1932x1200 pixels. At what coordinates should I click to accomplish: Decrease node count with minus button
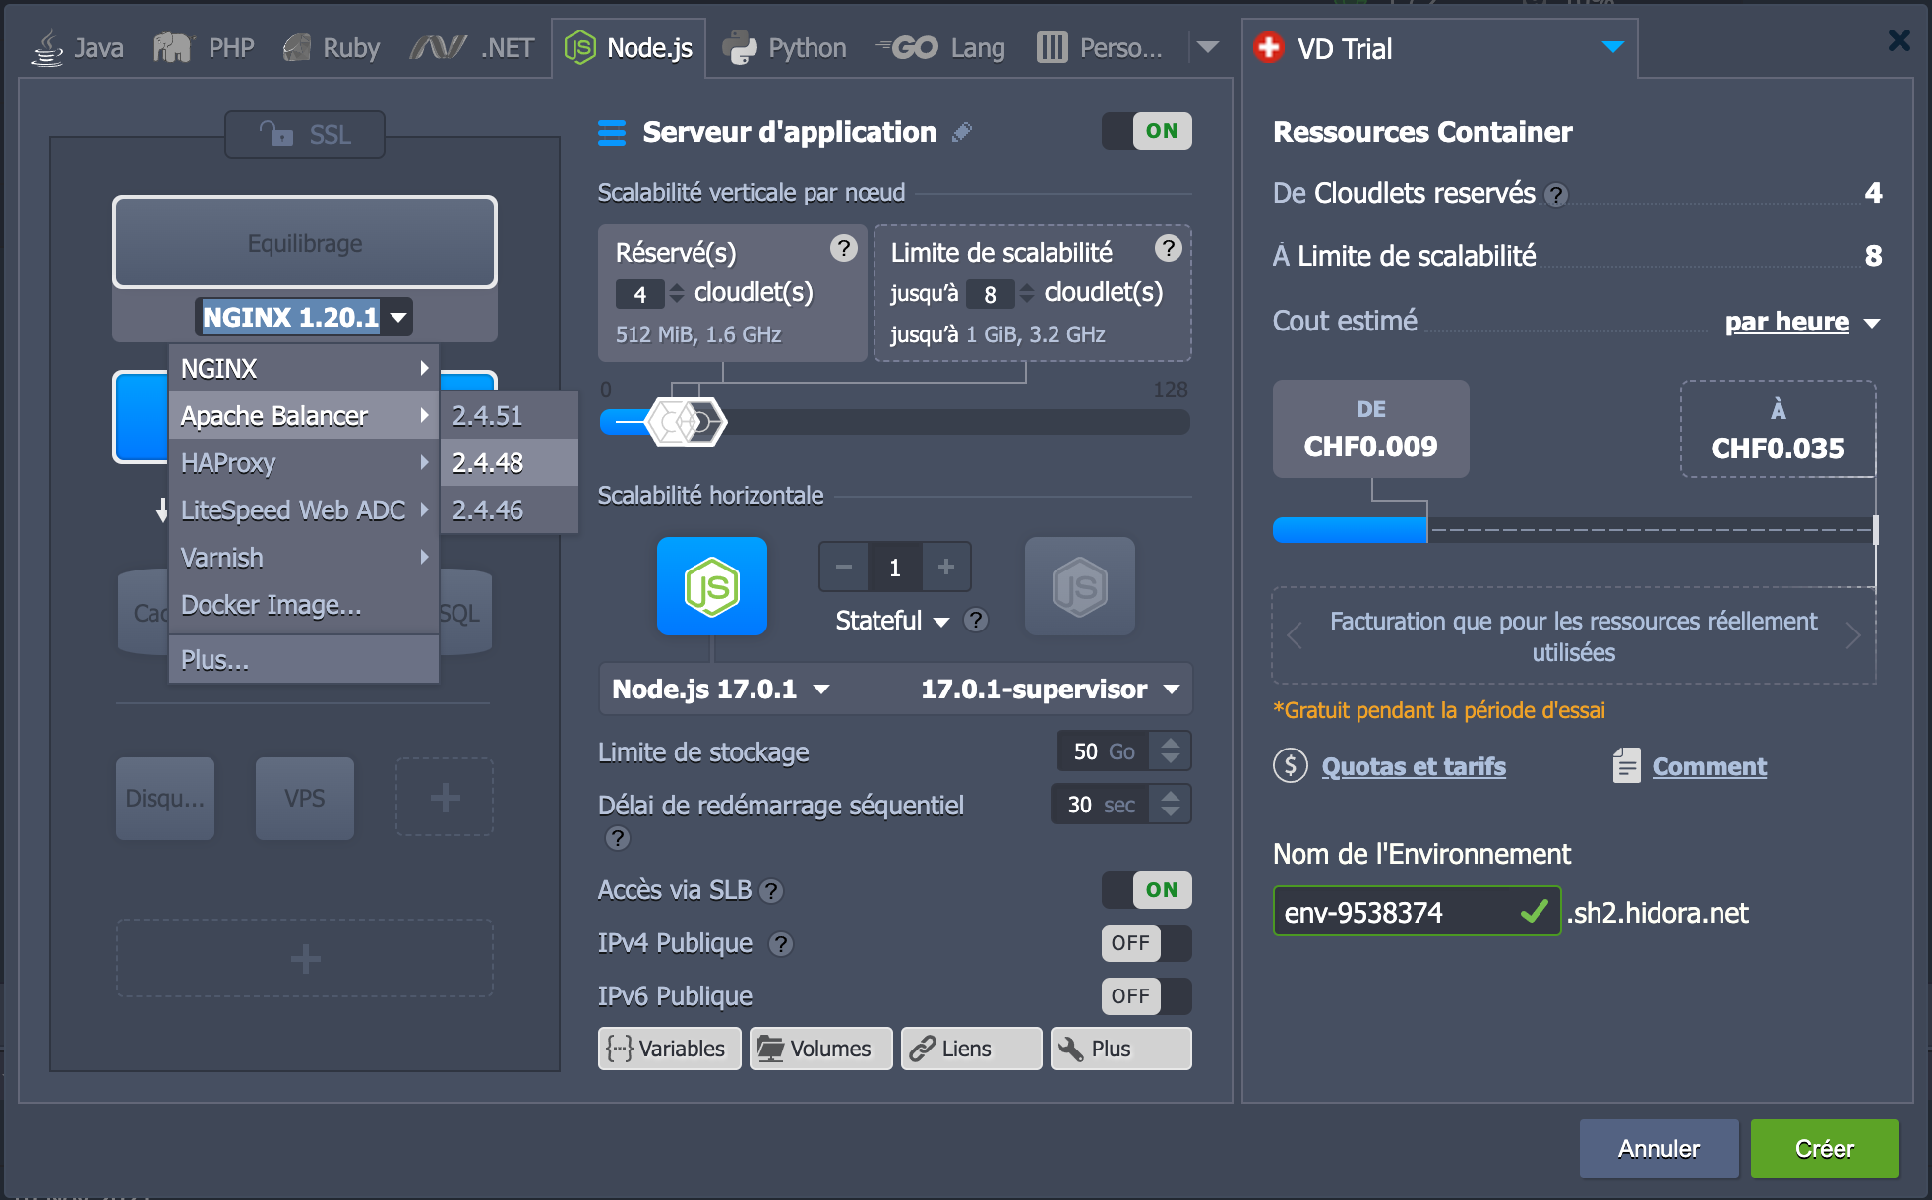[844, 567]
